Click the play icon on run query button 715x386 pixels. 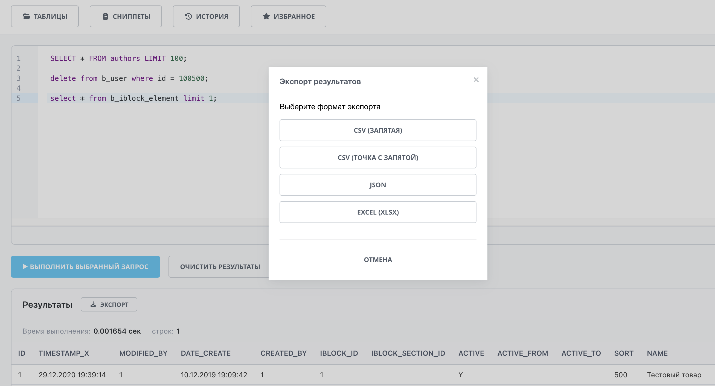point(25,266)
